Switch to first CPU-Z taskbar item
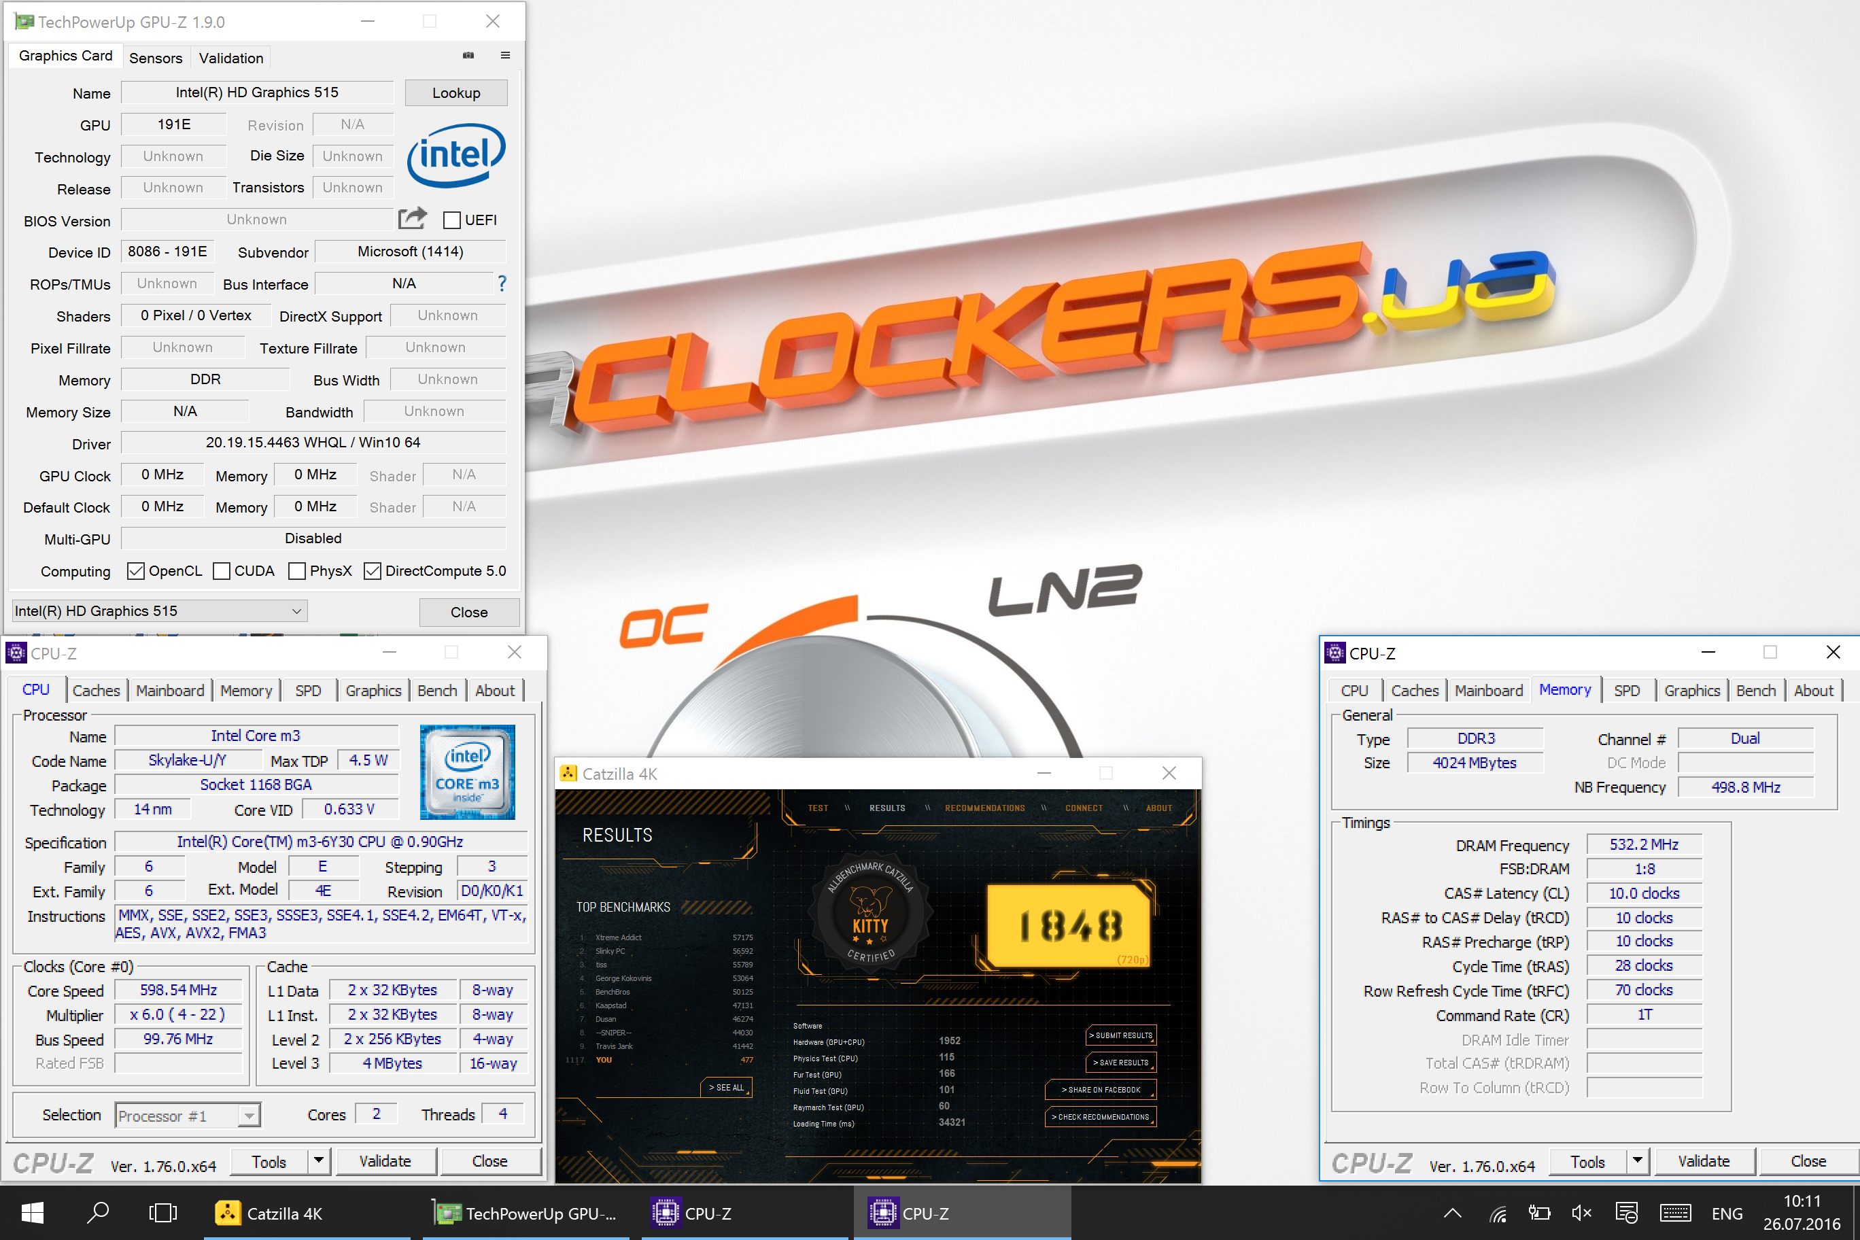This screenshot has height=1240, width=1860. [745, 1213]
